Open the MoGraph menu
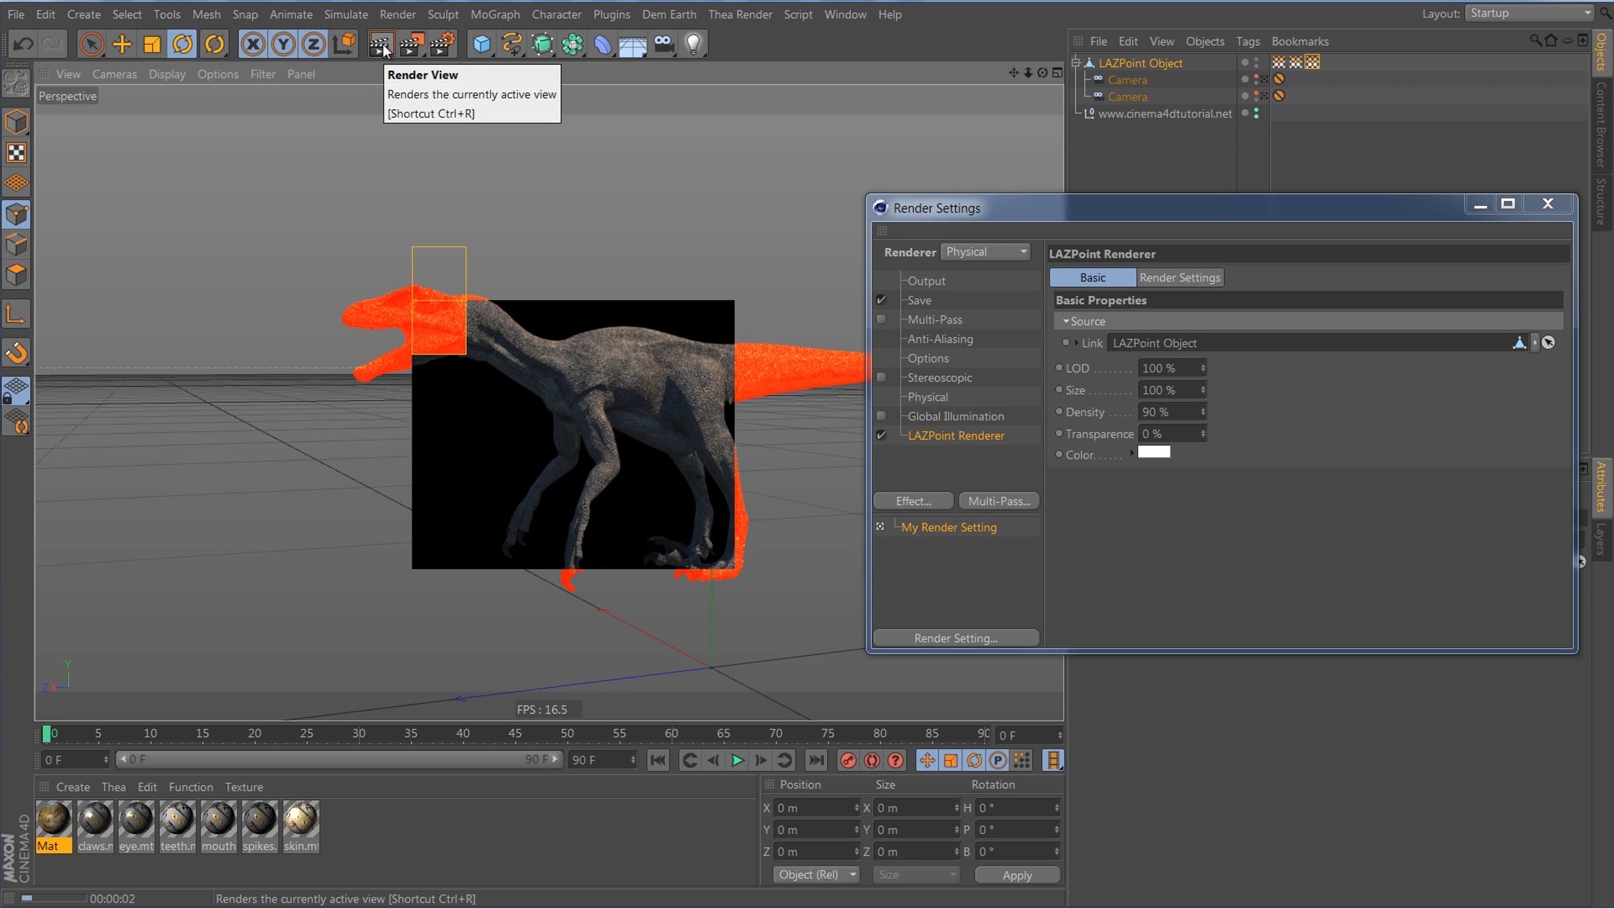This screenshot has width=1614, height=908. (495, 14)
